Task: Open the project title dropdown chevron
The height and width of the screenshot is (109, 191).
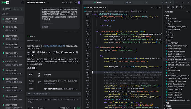Action: click(48, 2)
